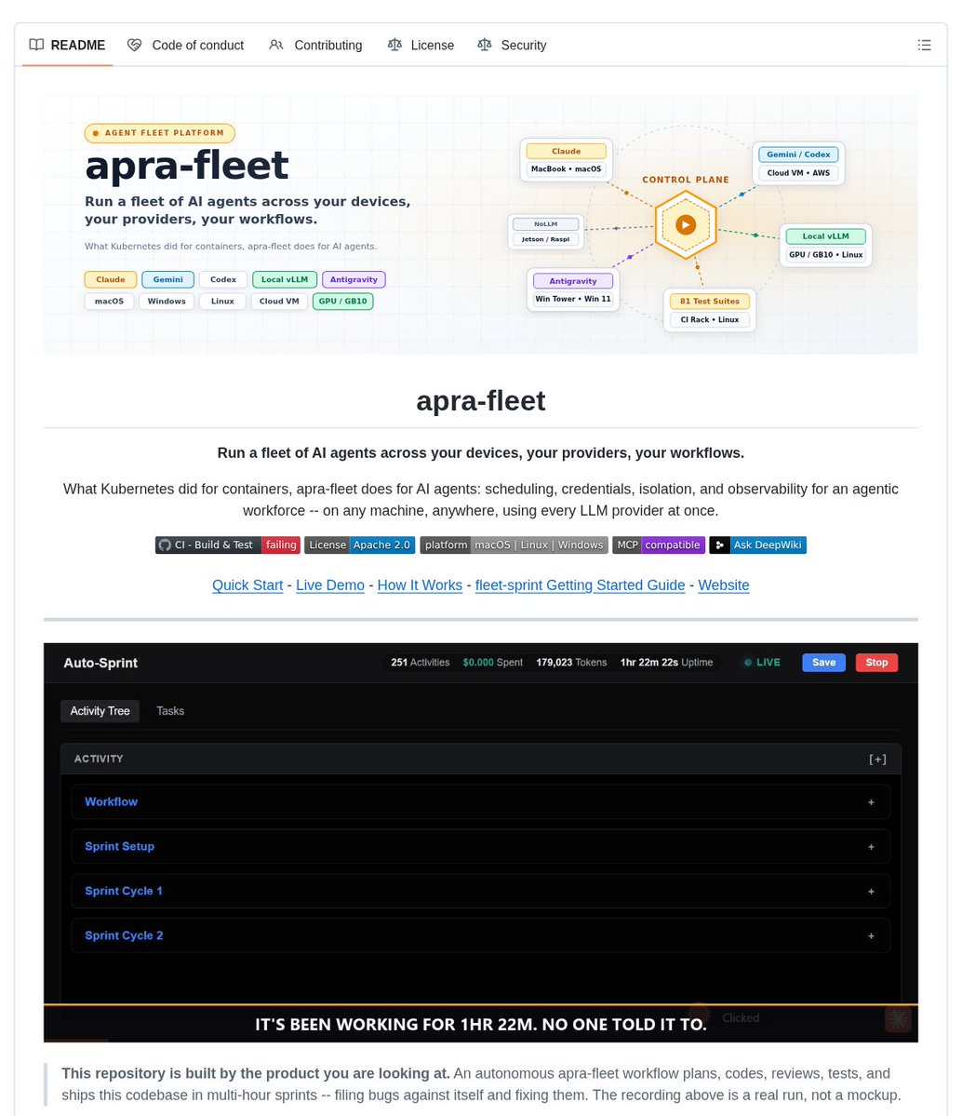Viewport: 962px width, 1116px height.
Task: Click the platform macOS Linux Windows badge
Action: [514, 545]
